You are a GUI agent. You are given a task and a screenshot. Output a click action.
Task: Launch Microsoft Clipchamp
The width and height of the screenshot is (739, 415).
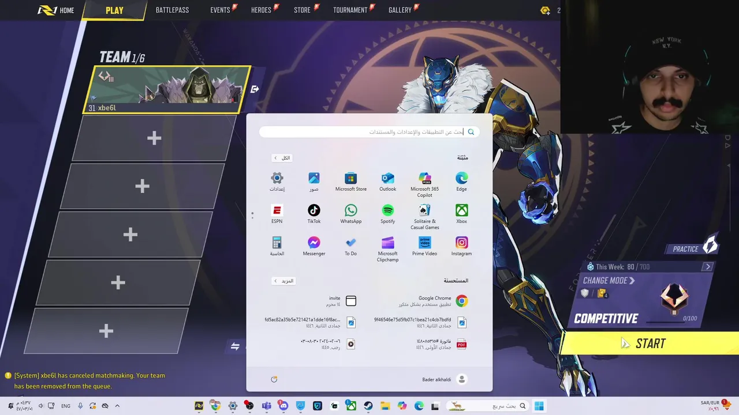(x=388, y=249)
